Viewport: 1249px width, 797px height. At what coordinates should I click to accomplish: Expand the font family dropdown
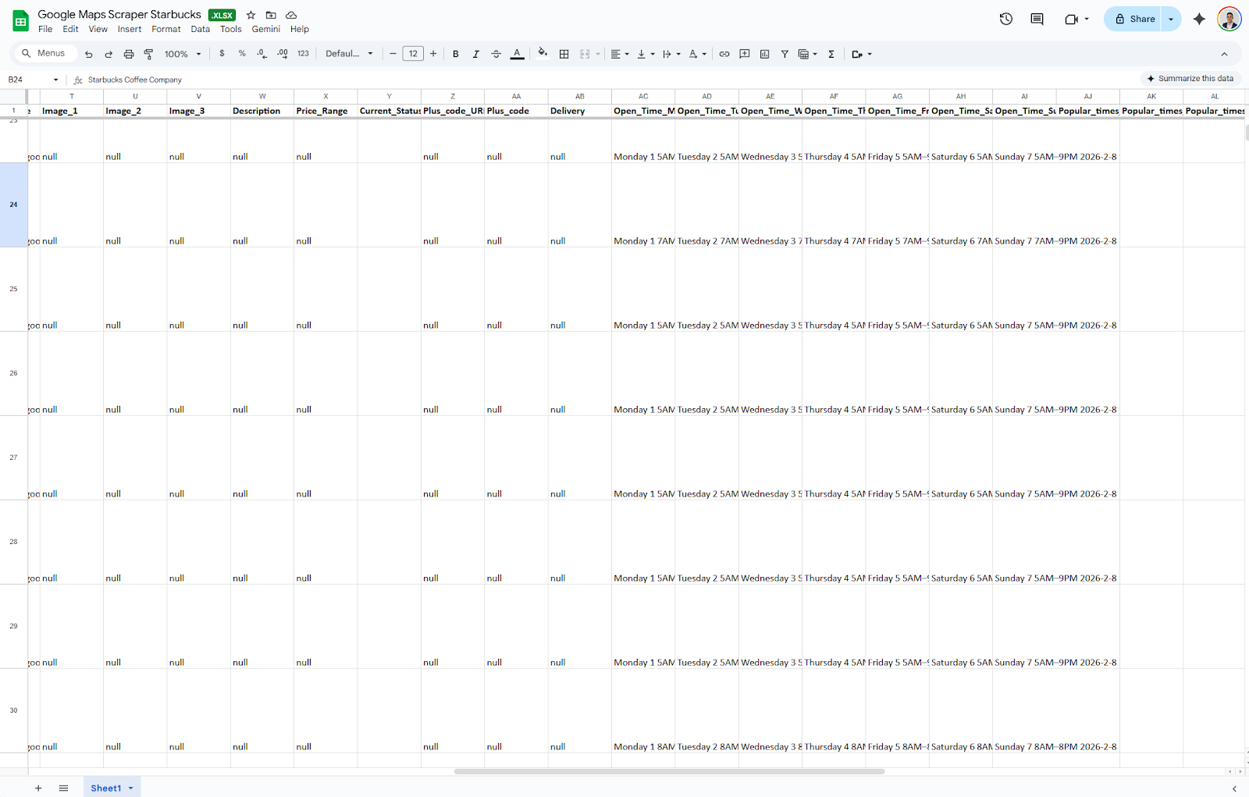click(x=349, y=54)
